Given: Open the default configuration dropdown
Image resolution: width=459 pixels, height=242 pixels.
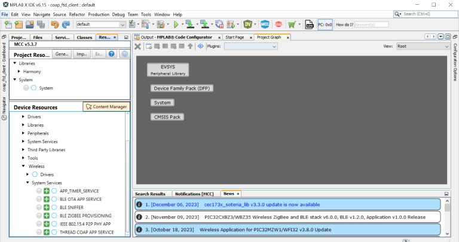Looking at the screenshot, I should coord(101,24).
